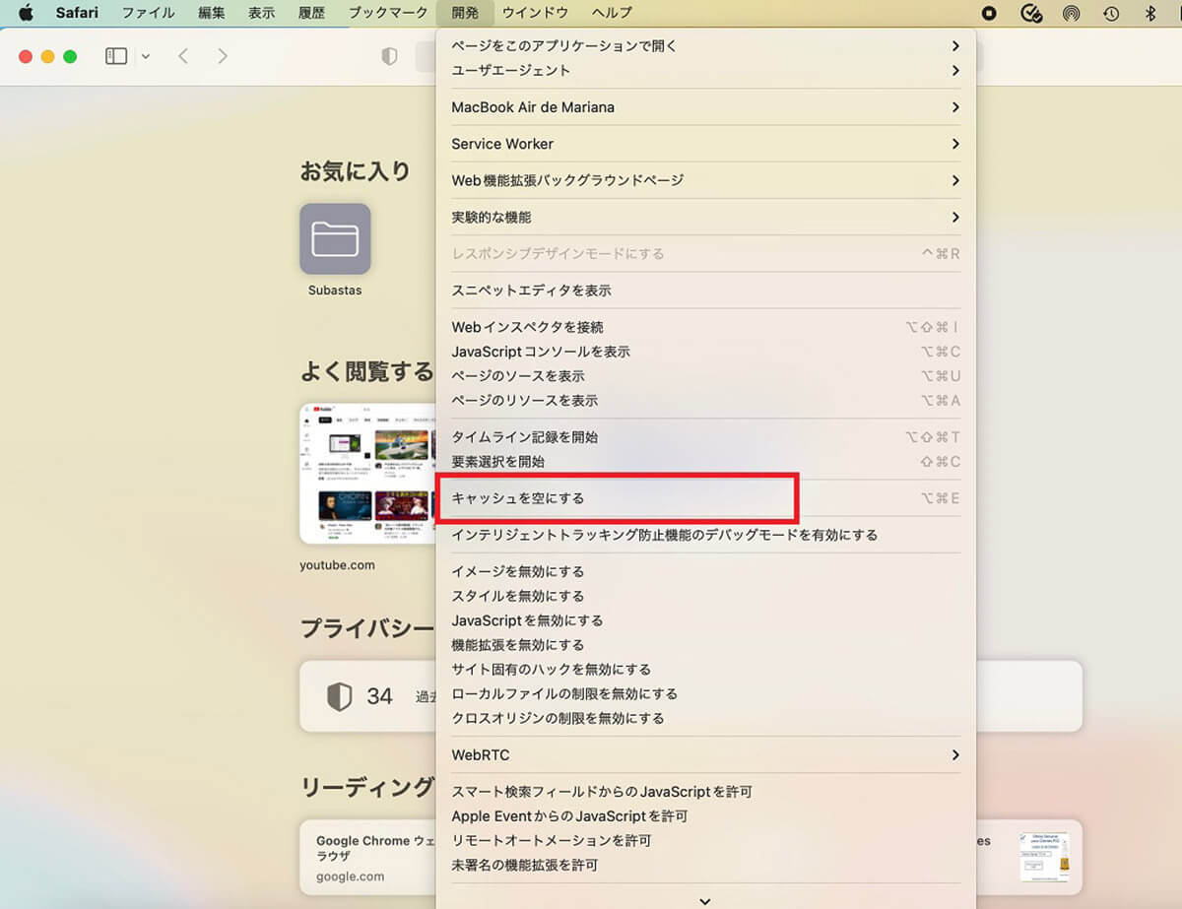The height and width of the screenshot is (909, 1182).
Task: Expand 実験的な機能 submenu
Action: (706, 217)
